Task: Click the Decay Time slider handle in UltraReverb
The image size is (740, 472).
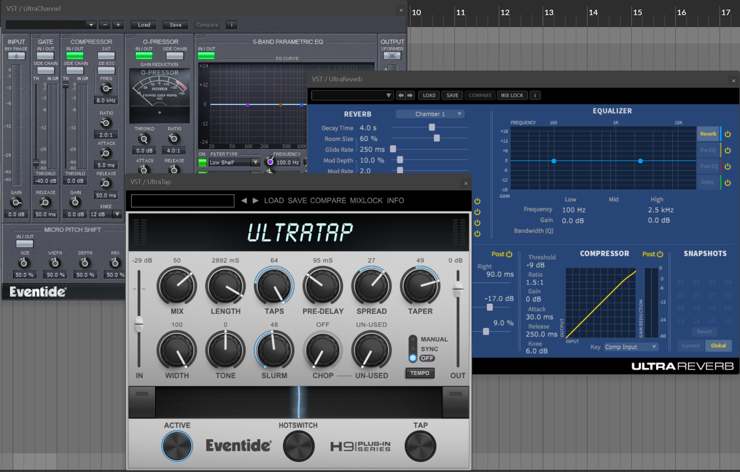Action: point(431,127)
